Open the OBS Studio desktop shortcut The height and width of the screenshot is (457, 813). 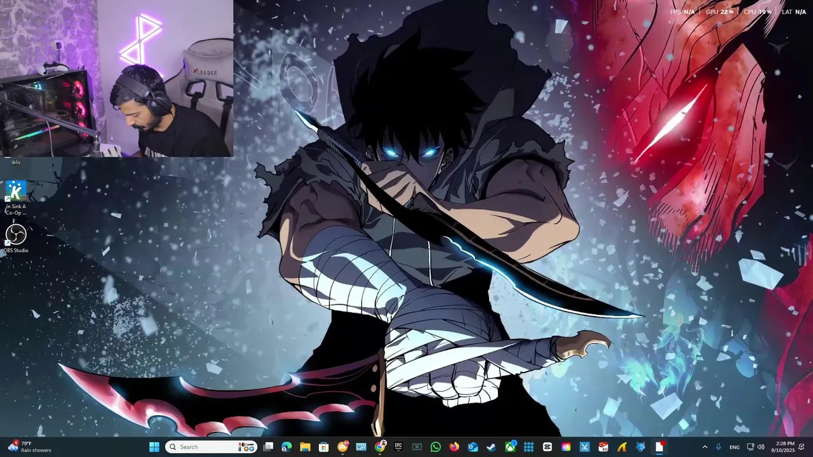click(16, 238)
